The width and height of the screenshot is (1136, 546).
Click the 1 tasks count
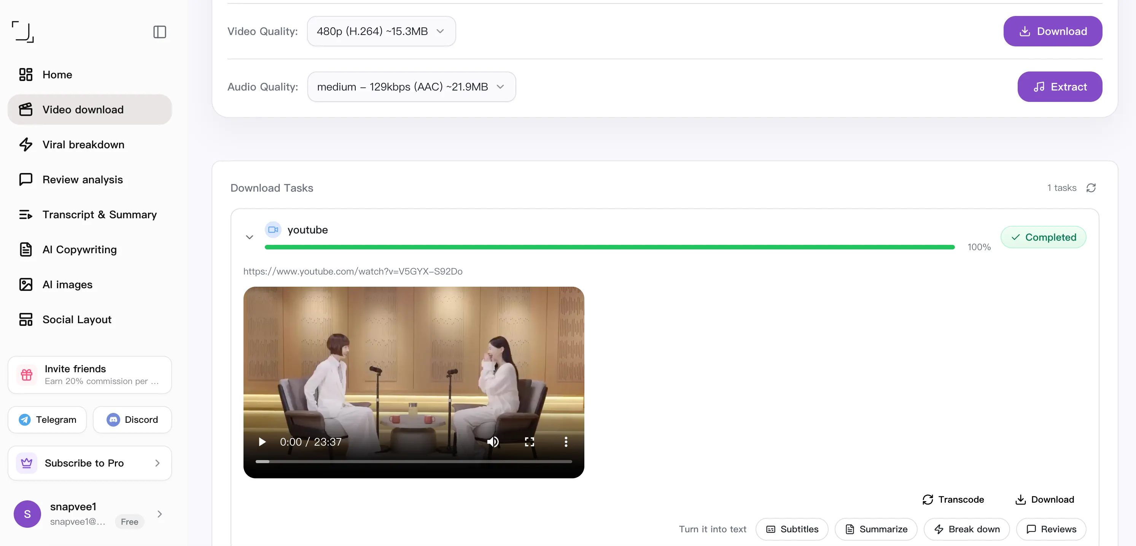pyautogui.click(x=1062, y=188)
